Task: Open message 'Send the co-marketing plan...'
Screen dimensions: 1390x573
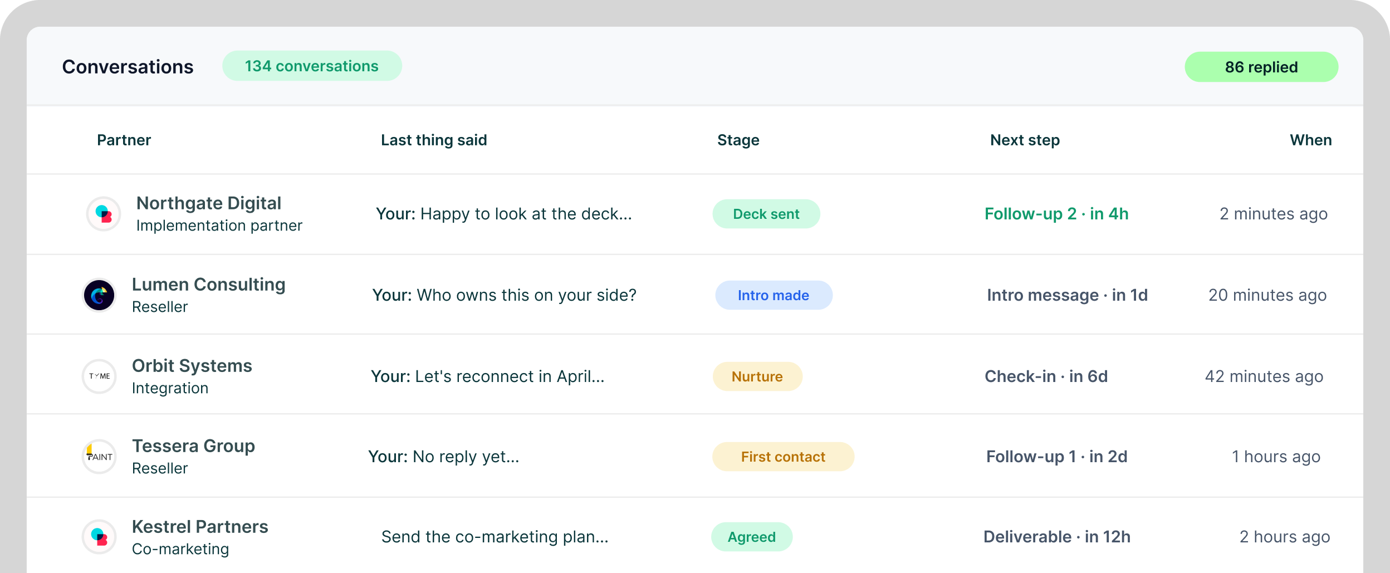Action: click(495, 537)
